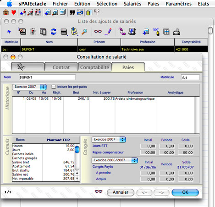This screenshot has height=207, width=215.
Task: Click the Profession column header in list window
Action: point(148,42)
